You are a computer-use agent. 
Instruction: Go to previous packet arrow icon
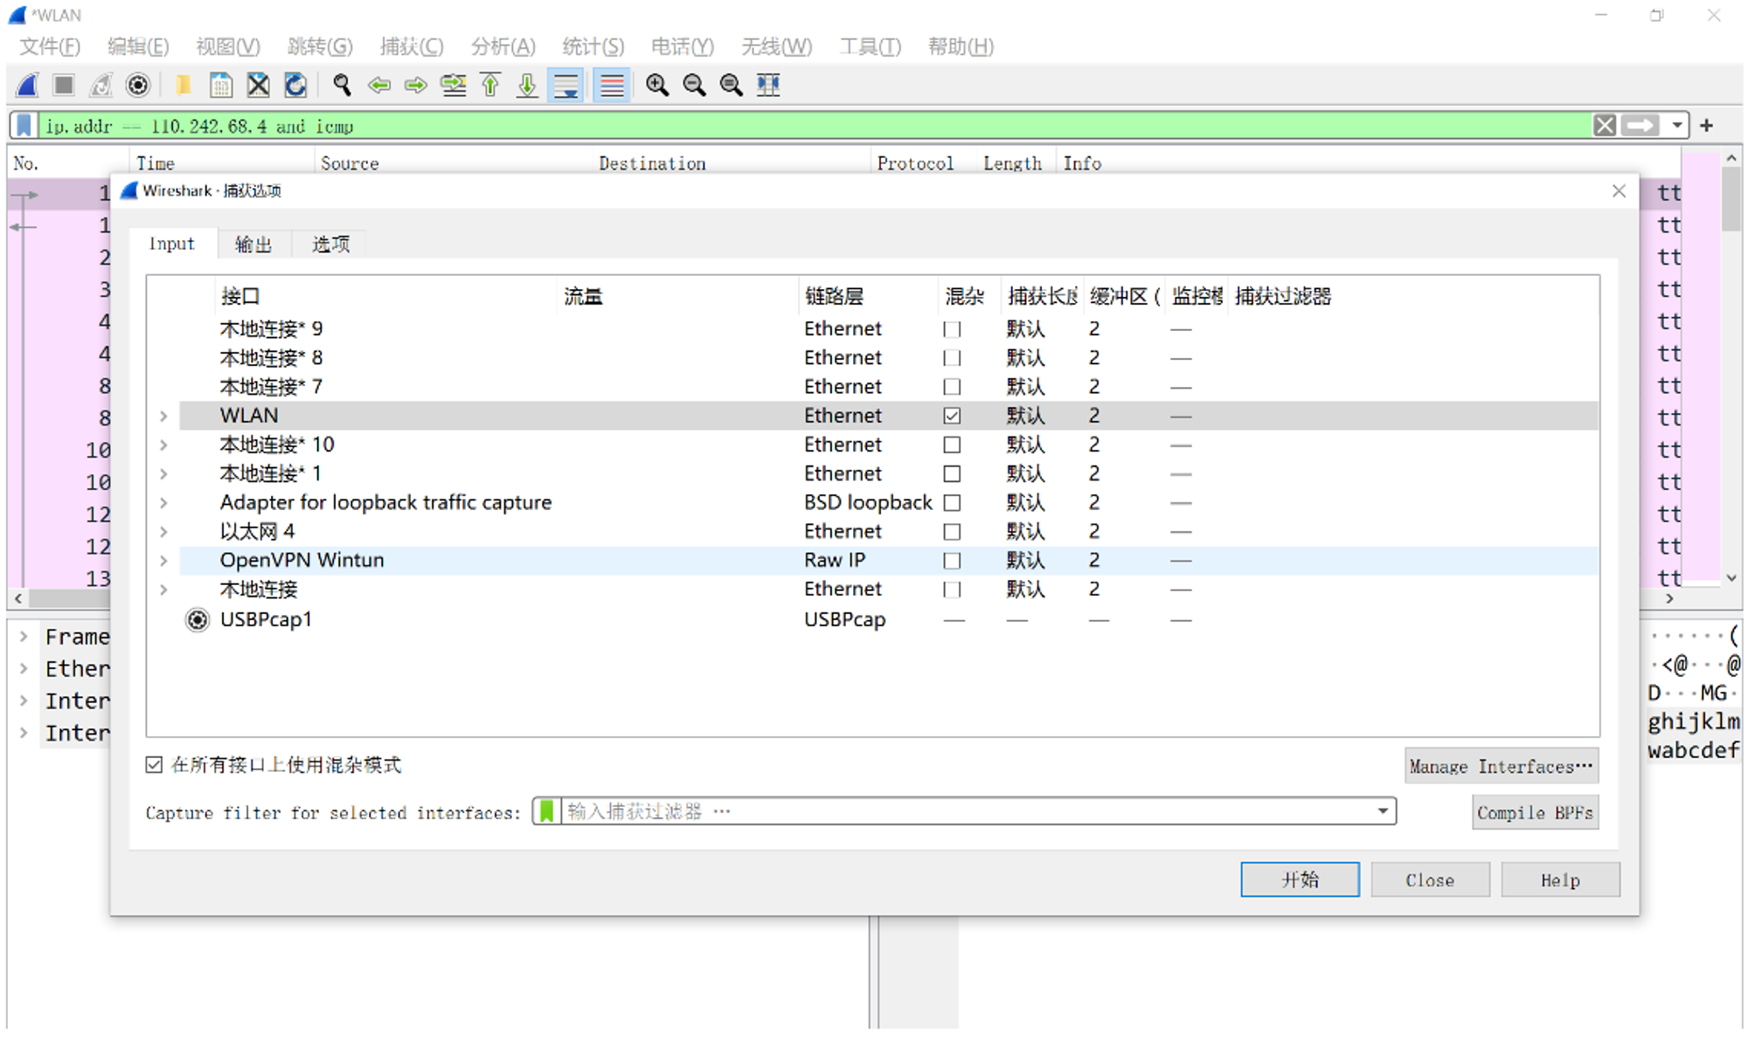[x=378, y=85]
